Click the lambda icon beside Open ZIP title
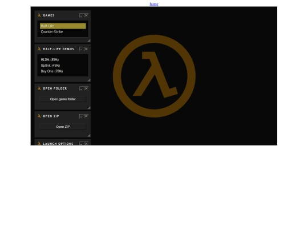 tap(39, 116)
